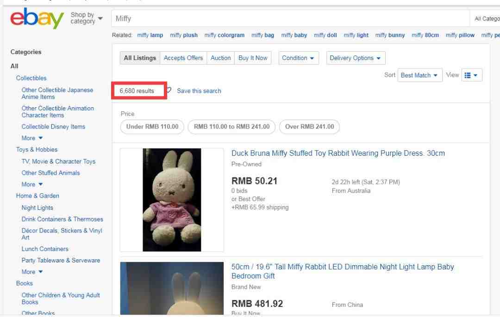Image resolution: width=500 pixels, height=317 pixels.
Task: Select the Buy It Now tab
Action: (x=253, y=58)
